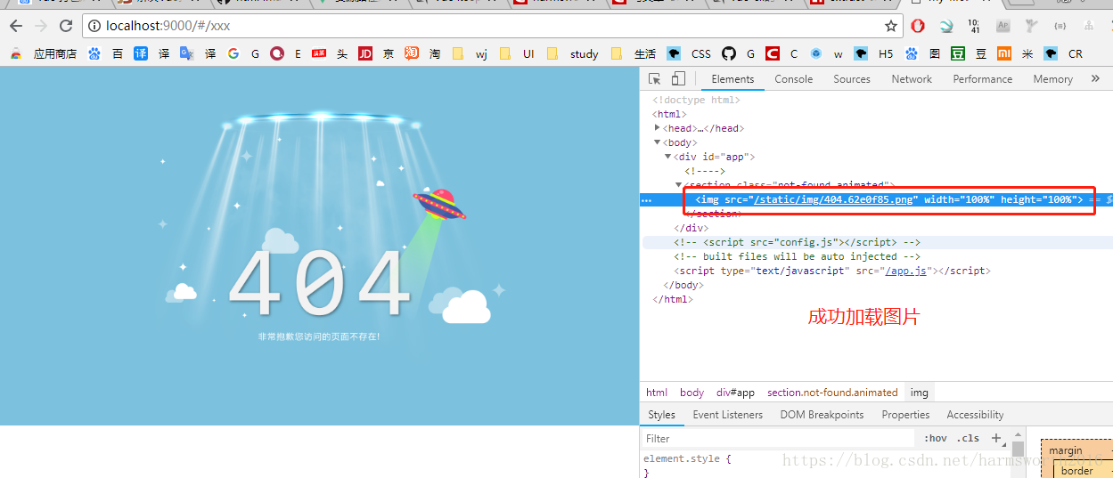Open the 应用商店 apps bookmark

pyautogui.click(x=44, y=53)
